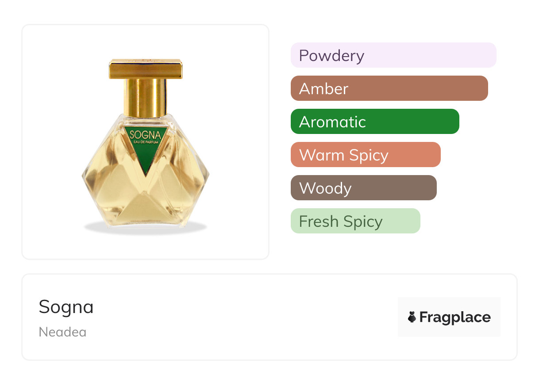The width and height of the screenshot is (539, 382).
Task: Select the light green Fresh Spicy bar
Action: coord(355,221)
